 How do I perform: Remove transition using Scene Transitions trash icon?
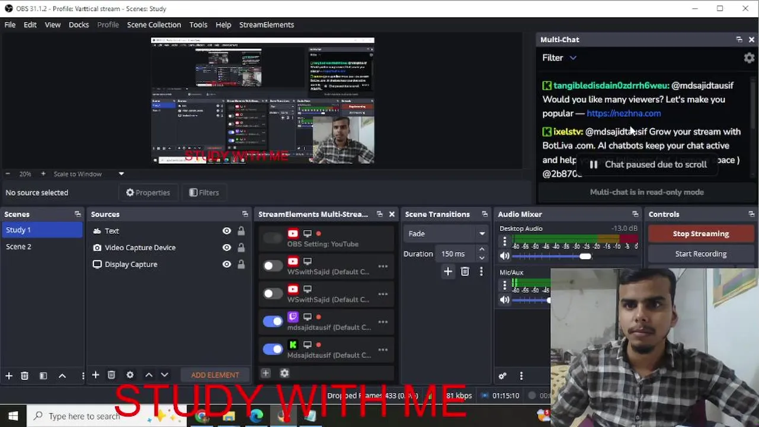coord(465,271)
